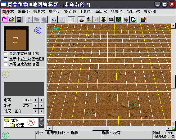The width and height of the screenshot is (176, 140).
Task: Open the 情节(S) menu
Action: click(70, 11)
